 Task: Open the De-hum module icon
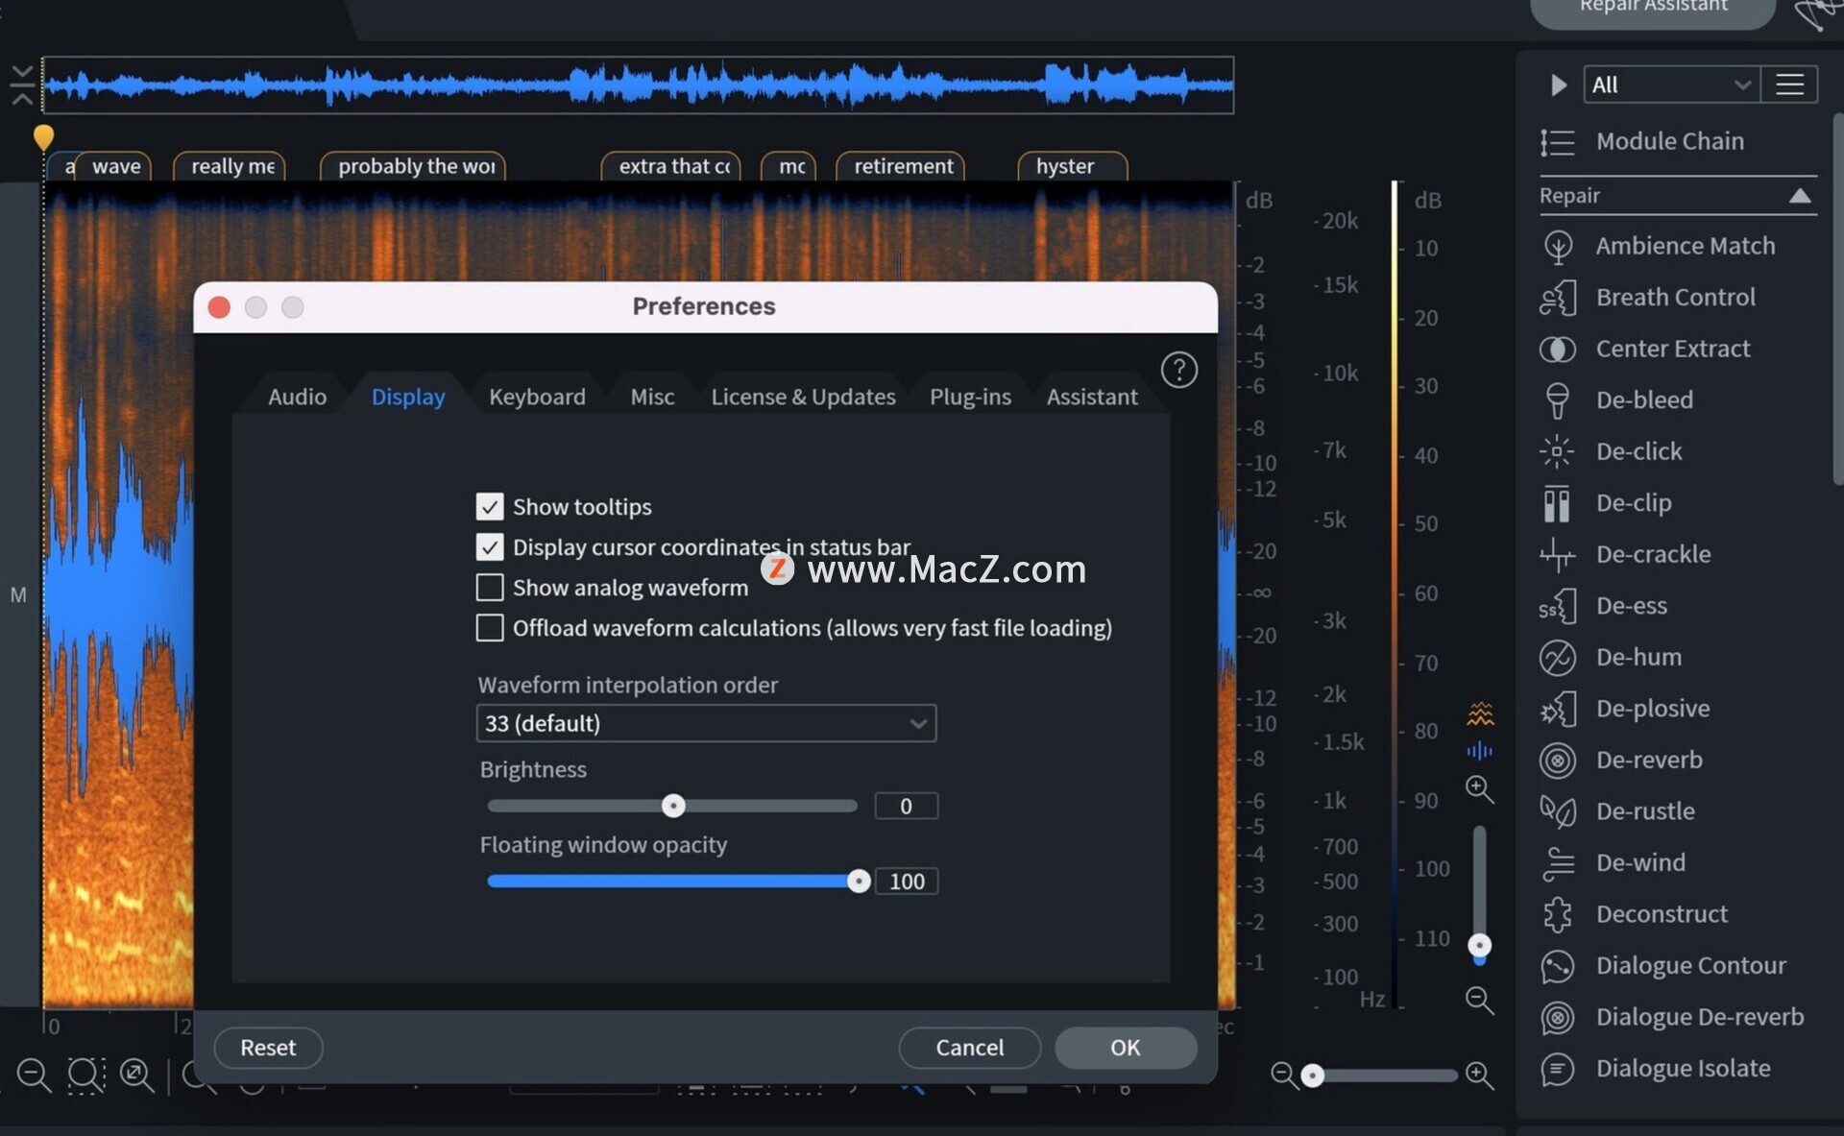(x=1557, y=658)
